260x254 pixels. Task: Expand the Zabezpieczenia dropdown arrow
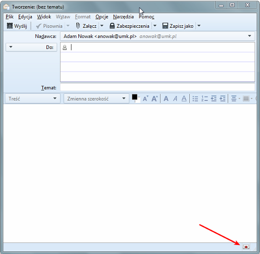coord(155,26)
